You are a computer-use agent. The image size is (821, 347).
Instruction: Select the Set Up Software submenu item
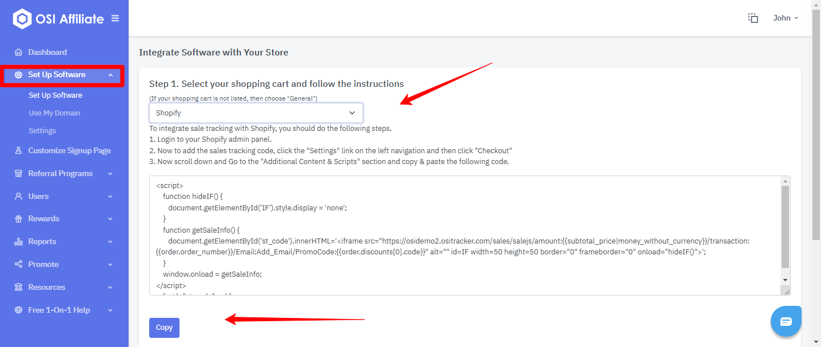[x=55, y=95]
